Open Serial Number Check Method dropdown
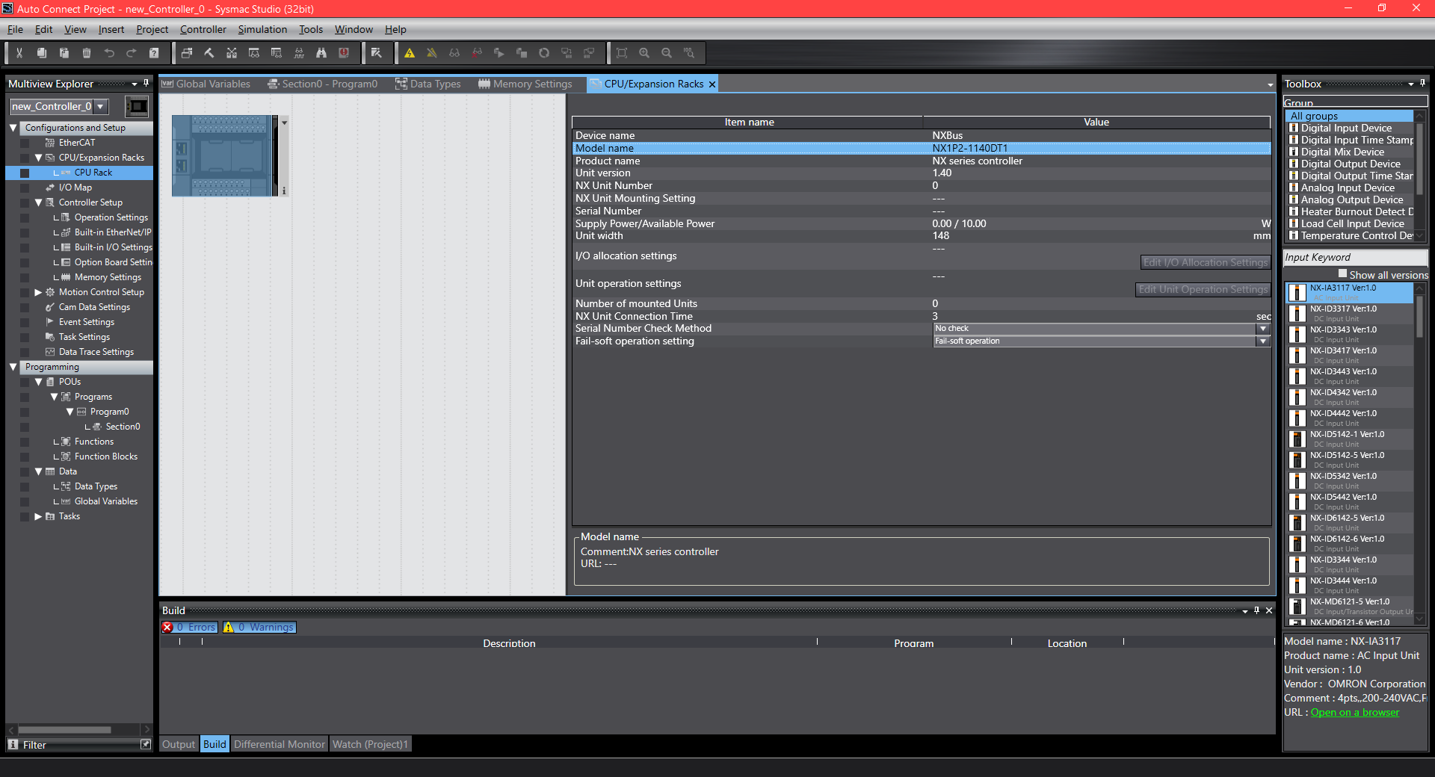Viewport: 1435px width, 777px height. click(1263, 329)
